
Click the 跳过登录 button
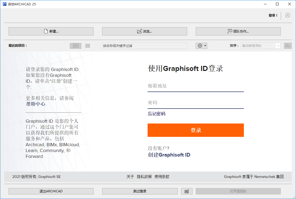(x=140, y=191)
